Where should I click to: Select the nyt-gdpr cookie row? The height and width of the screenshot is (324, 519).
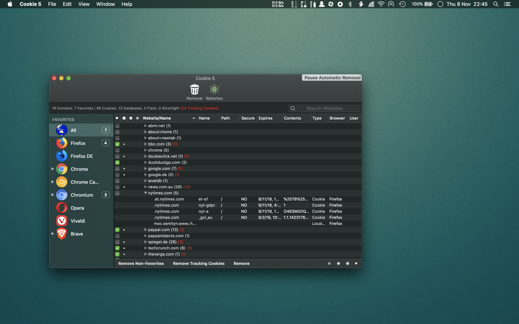pos(238,205)
